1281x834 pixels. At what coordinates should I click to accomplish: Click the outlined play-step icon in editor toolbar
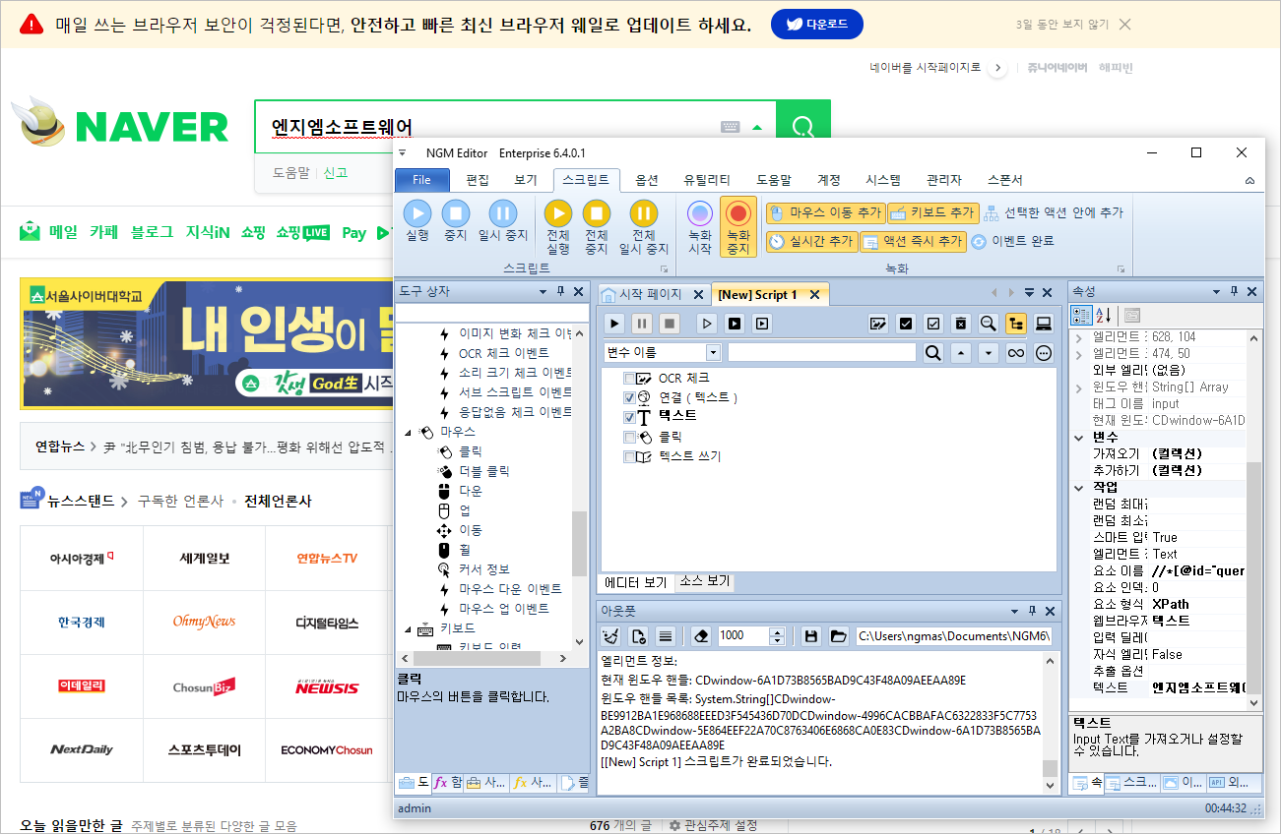[x=707, y=323]
